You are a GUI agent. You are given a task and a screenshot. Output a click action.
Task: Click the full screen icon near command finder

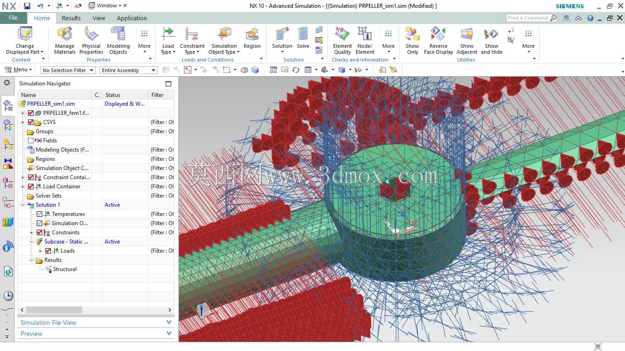[x=566, y=18]
